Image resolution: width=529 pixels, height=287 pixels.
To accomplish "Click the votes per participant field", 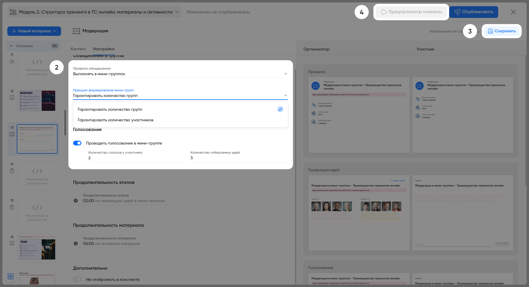I will click(137, 158).
